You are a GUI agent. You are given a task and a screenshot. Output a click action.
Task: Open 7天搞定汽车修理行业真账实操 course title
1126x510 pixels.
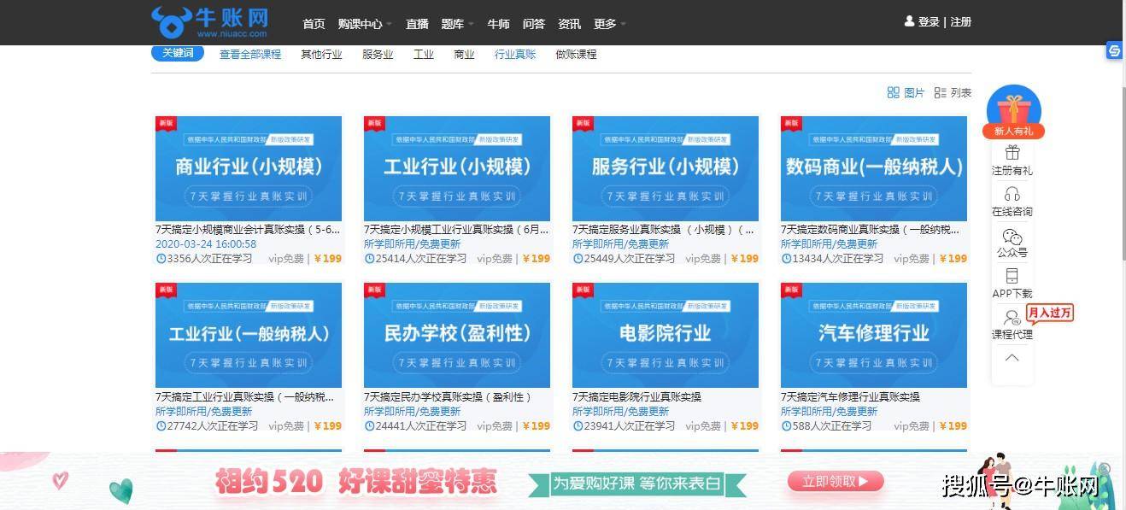click(850, 396)
